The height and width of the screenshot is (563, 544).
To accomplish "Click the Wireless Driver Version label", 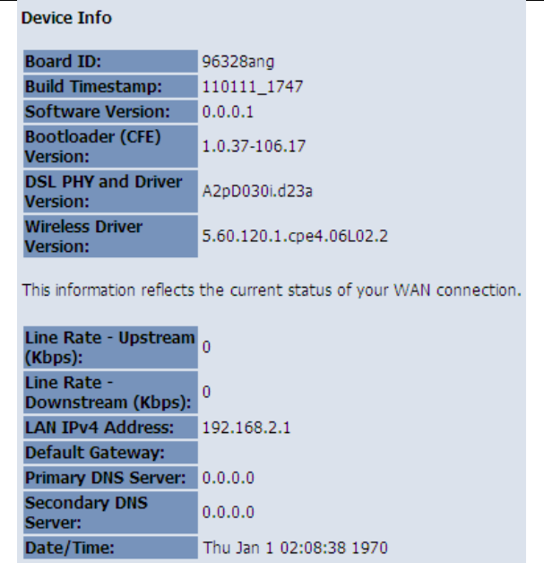I will point(83,236).
